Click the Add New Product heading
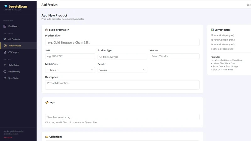This screenshot has width=251, height=141. (x=54, y=15)
